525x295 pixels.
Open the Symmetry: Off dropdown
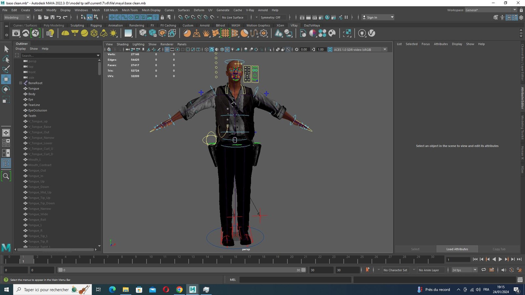click(272, 17)
